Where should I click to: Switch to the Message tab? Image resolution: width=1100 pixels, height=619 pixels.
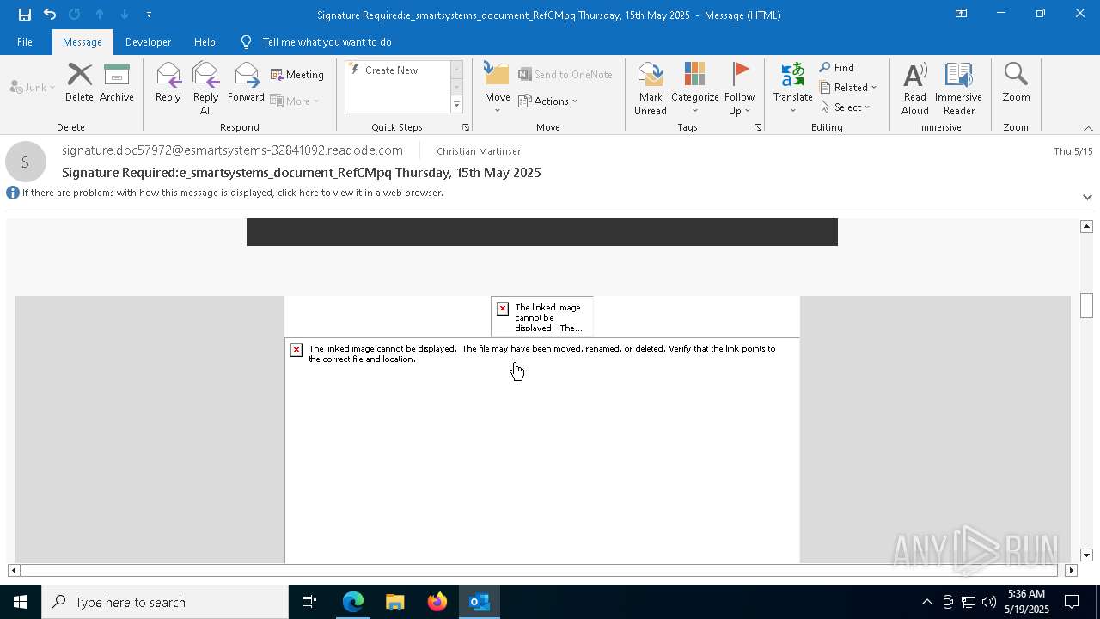(x=82, y=41)
